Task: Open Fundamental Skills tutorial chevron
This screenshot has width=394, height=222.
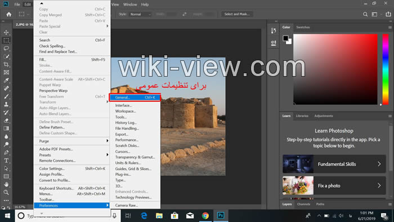Action: tap(379, 164)
